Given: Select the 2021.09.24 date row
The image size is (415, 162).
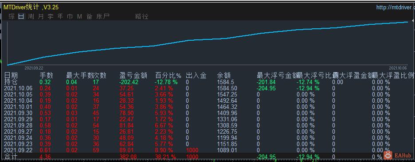Looking at the screenshot, I should coord(18,138).
